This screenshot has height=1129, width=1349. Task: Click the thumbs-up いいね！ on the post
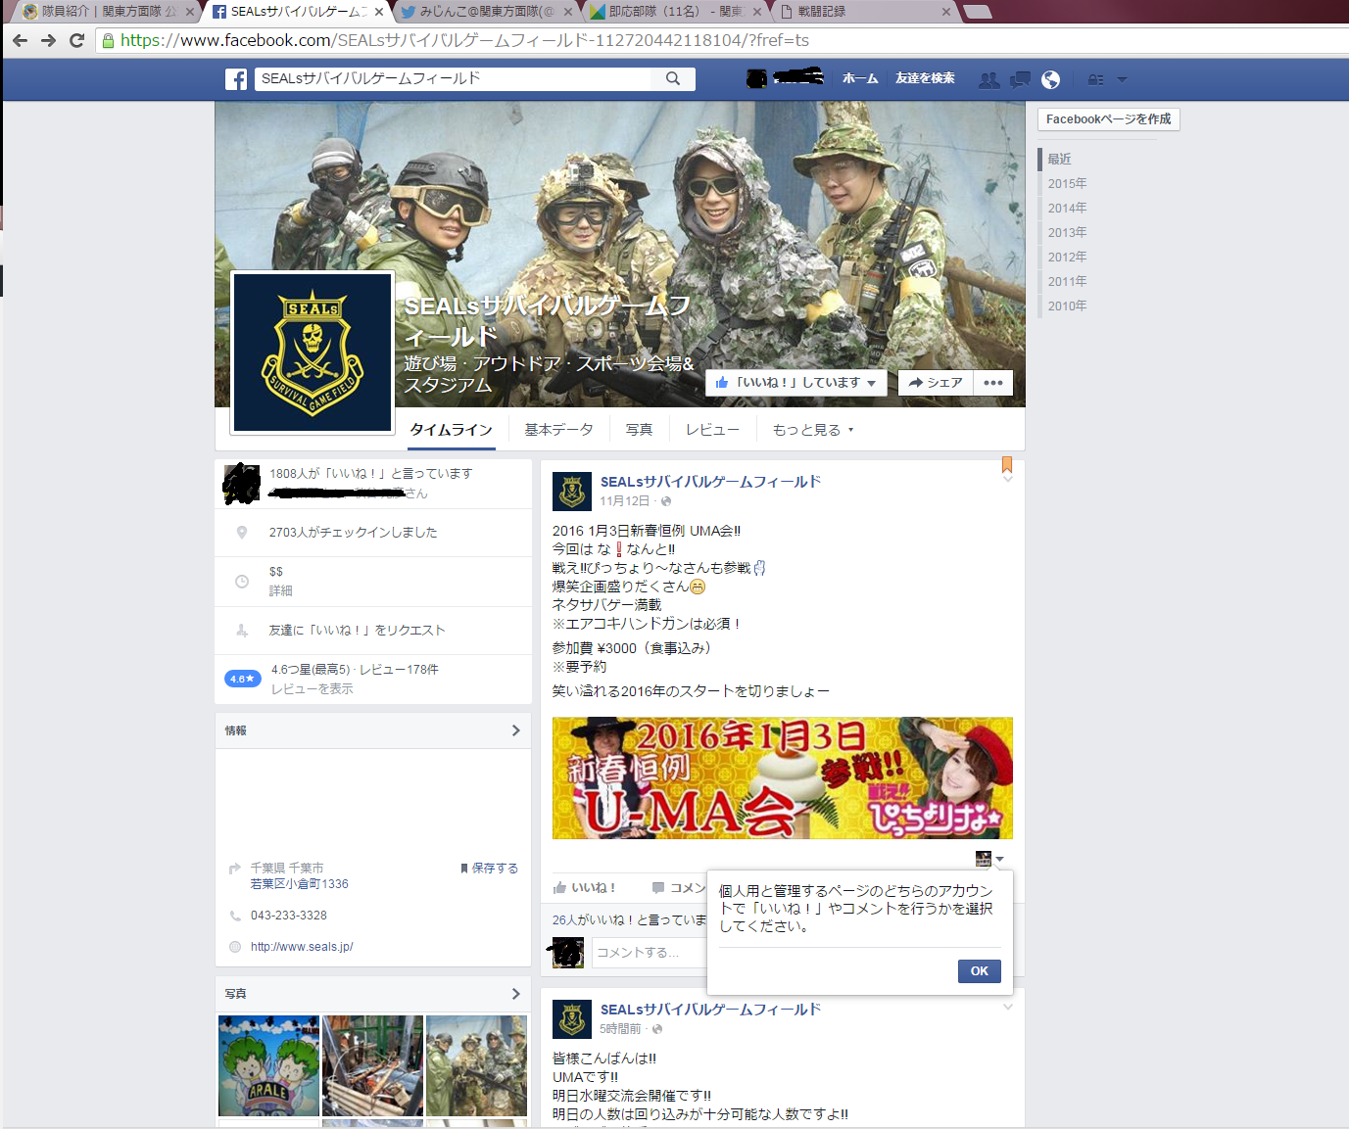click(585, 887)
